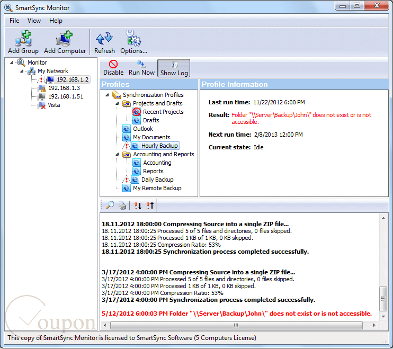Jump to next error in log

pos(138,205)
